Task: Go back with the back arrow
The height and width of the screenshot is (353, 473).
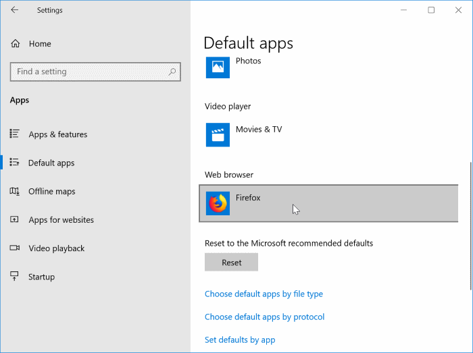Action: 14,10
